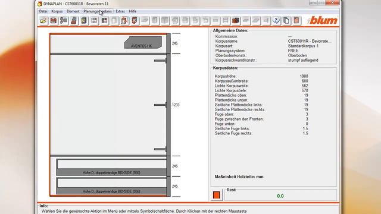
Task: Click the Fuge zwischen den Fronten label
Action: tap(239, 119)
